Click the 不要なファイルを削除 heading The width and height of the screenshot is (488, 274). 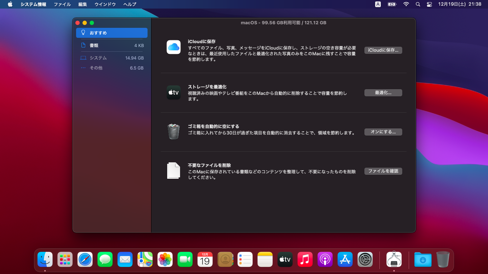point(209,165)
